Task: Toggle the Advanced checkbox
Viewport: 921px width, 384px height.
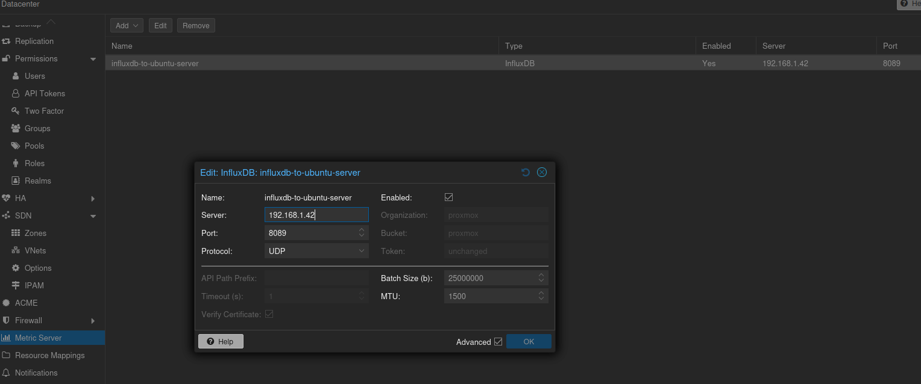Action: pos(498,342)
